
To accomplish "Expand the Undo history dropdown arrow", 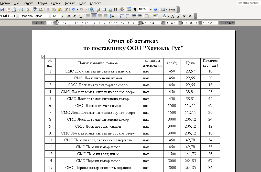I will click(x=77, y=9).
